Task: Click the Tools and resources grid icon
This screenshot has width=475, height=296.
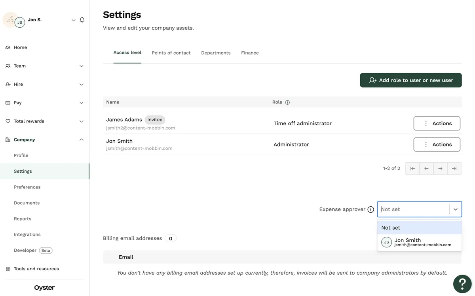Action: 8,269
